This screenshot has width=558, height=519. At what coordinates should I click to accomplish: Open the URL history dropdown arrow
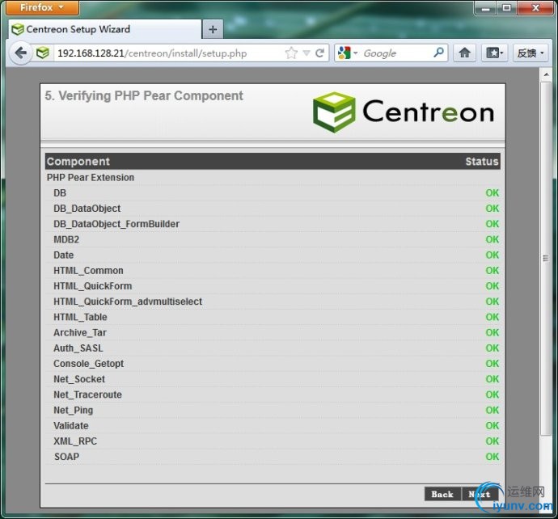click(306, 53)
